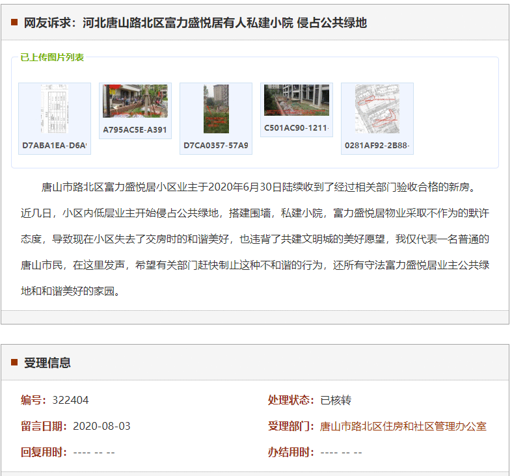512x476 pixels.
Task: Click file name 0281AF92-2B88
Action: (377, 145)
